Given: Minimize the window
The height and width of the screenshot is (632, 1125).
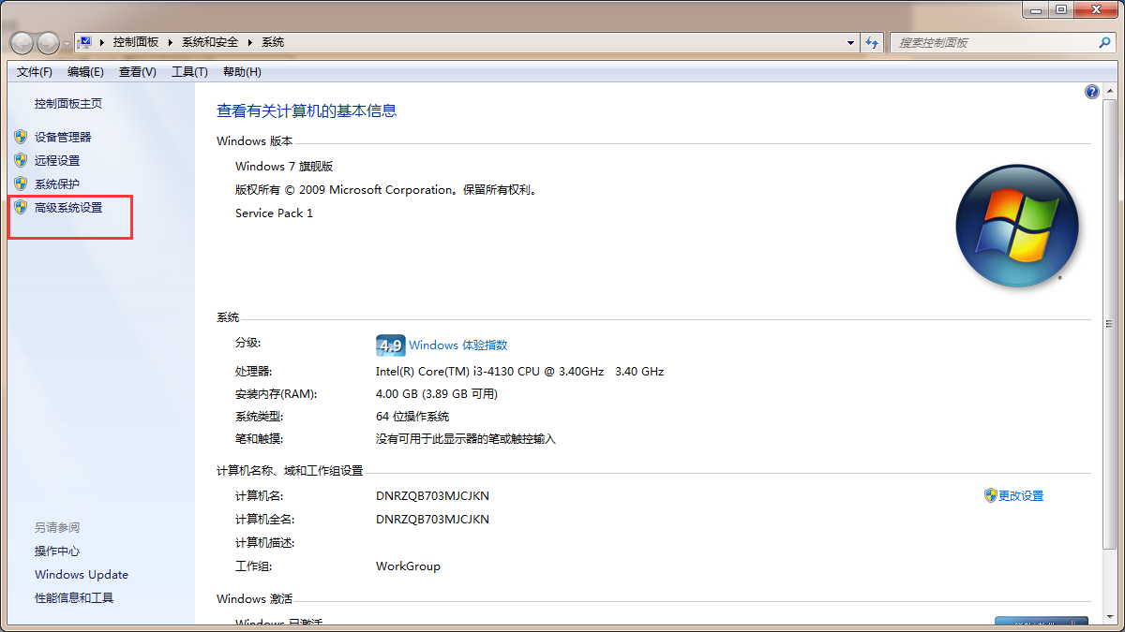Looking at the screenshot, I should pyautogui.click(x=1036, y=9).
